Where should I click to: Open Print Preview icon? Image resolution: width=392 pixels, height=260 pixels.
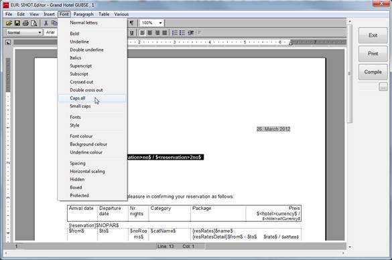(x=34, y=23)
